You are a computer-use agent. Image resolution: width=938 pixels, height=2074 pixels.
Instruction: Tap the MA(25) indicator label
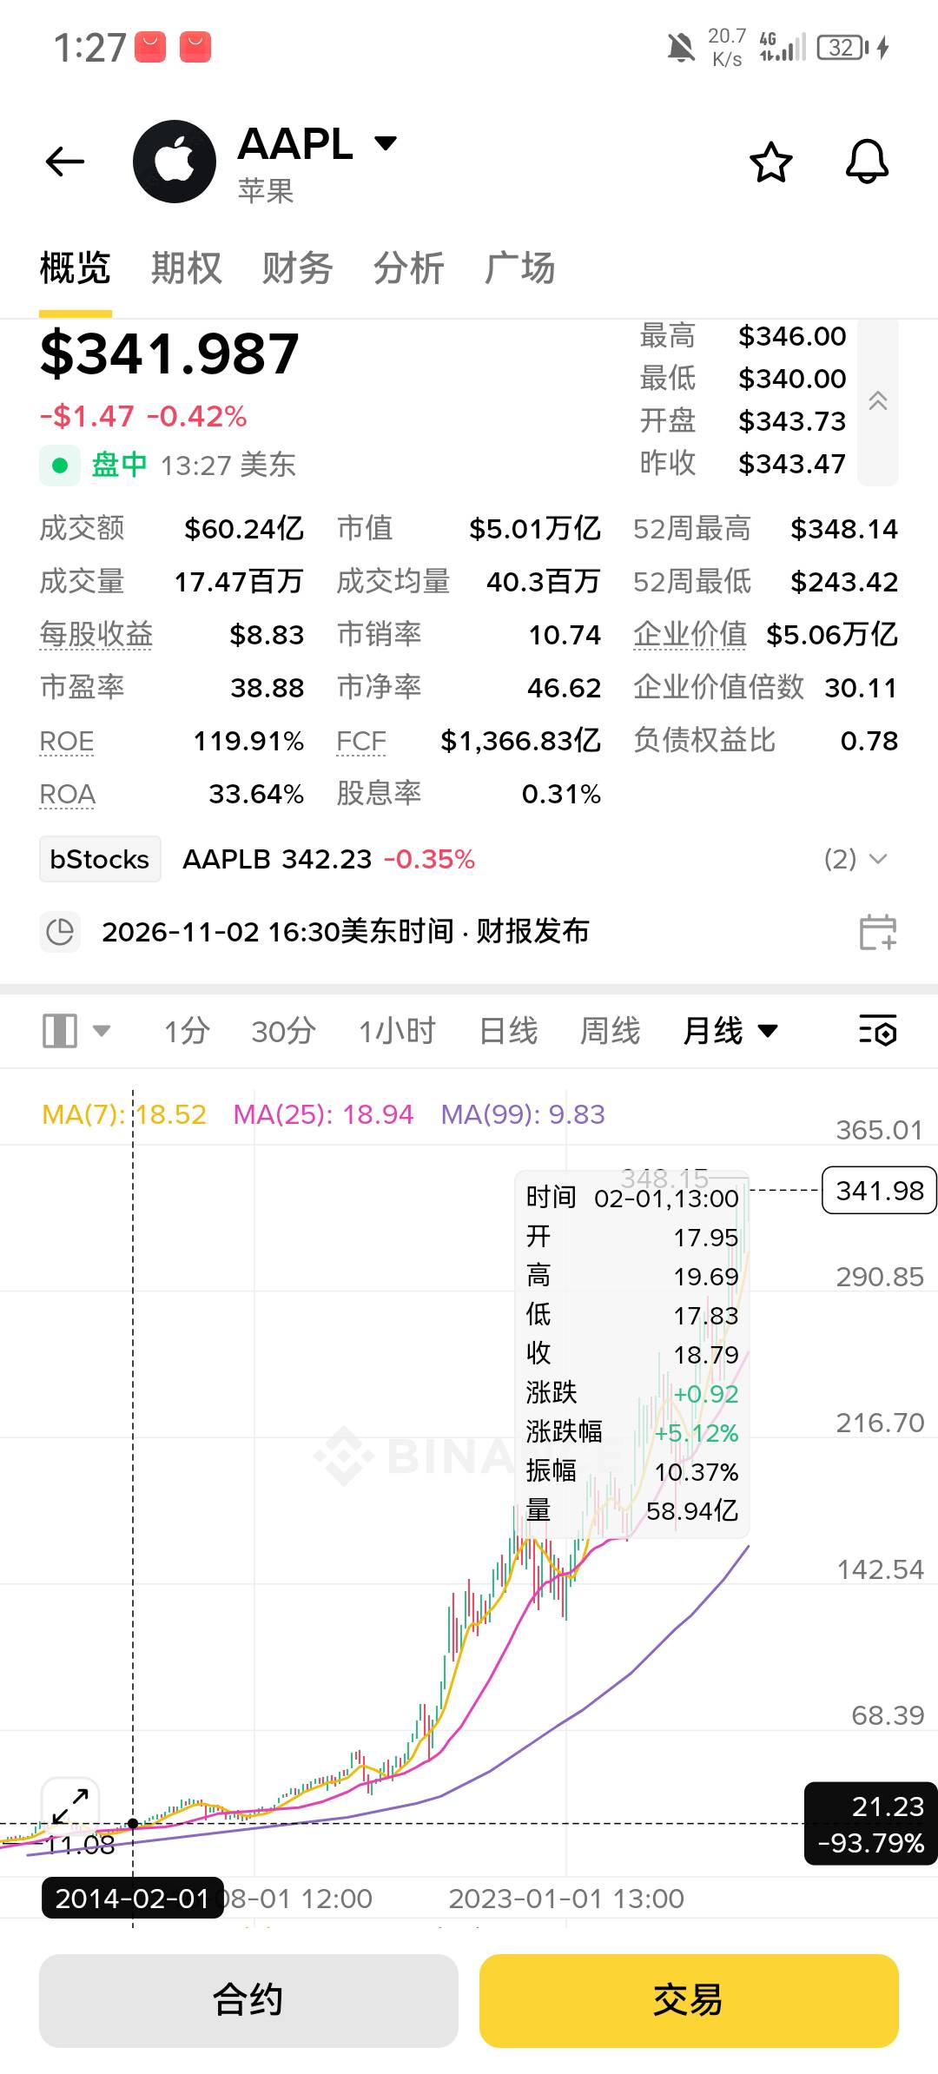click(323, 1114)
